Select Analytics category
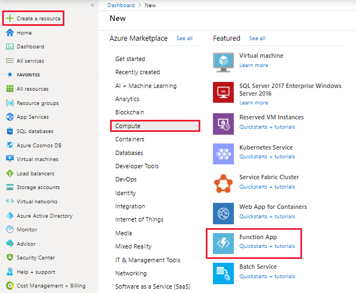Viewport: 356px width, 293px height. pos(127,99)
